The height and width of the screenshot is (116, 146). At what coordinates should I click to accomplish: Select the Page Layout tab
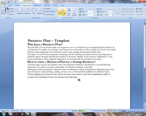[26, 5]
